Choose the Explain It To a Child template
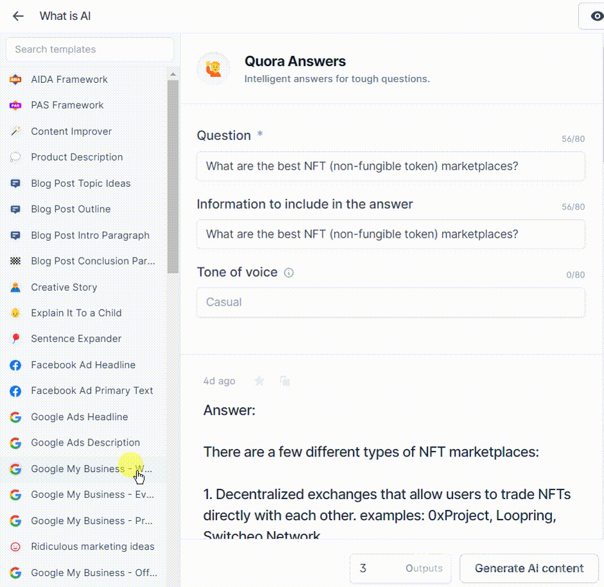 [x=76, y=313]
